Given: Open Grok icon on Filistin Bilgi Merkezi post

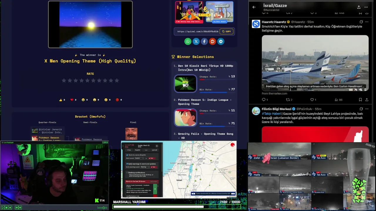Looking at the screenshot, I should coord(361,109).
